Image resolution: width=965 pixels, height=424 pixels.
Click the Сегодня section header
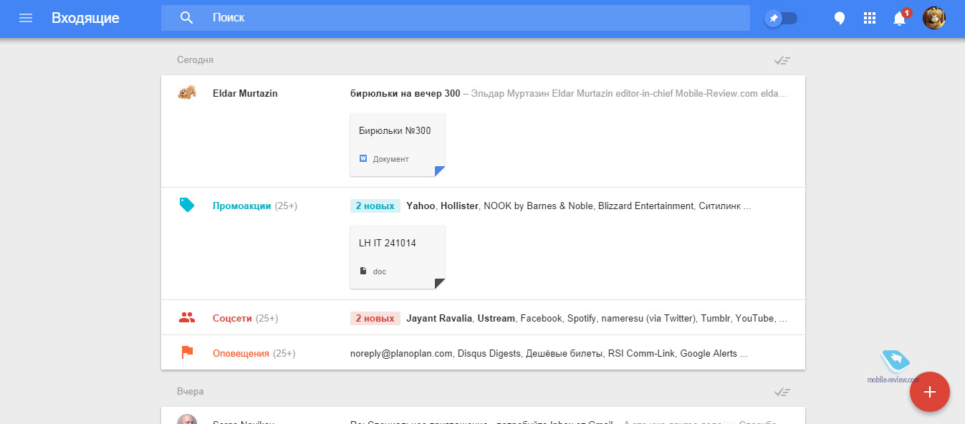196,60
